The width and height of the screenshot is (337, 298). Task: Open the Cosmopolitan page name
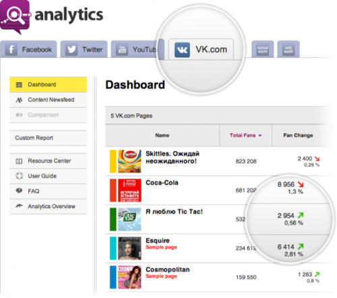coord(168,270)
